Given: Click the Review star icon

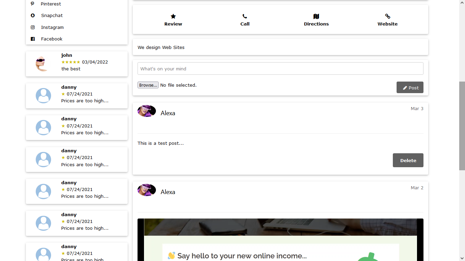Looking at the screenshot, I should (x=173, y=16).
